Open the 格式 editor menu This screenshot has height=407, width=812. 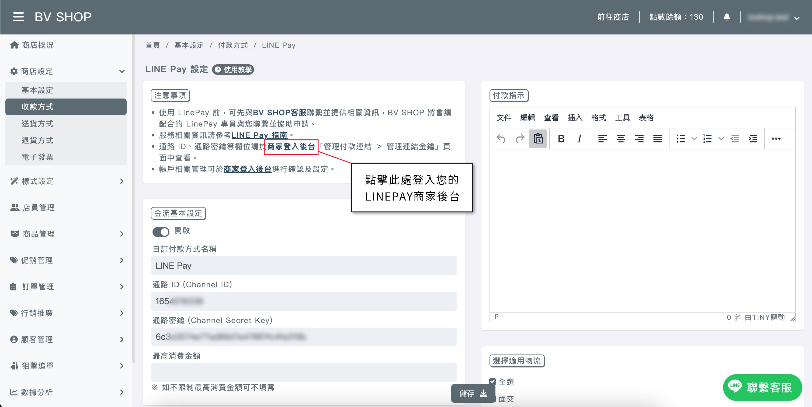pos(599,118)
